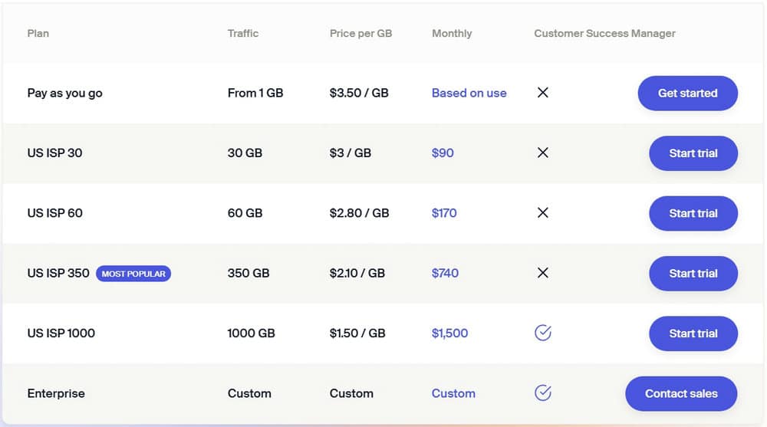
Task: Click the 'From 1 GB' traffic cell
Action: coord(255,93)
